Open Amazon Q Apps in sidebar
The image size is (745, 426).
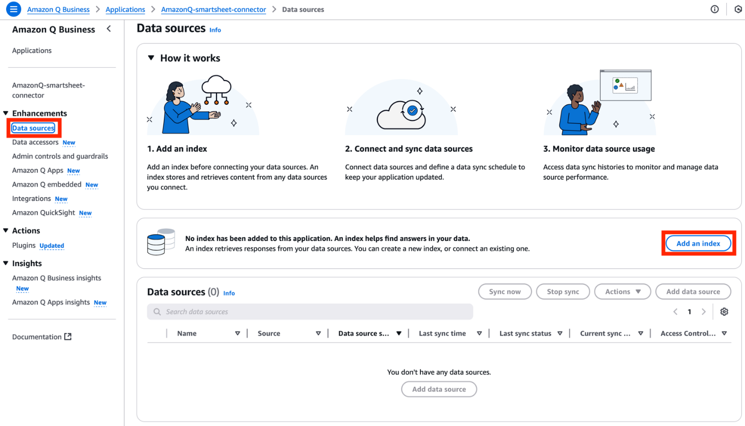pos(38,171)
